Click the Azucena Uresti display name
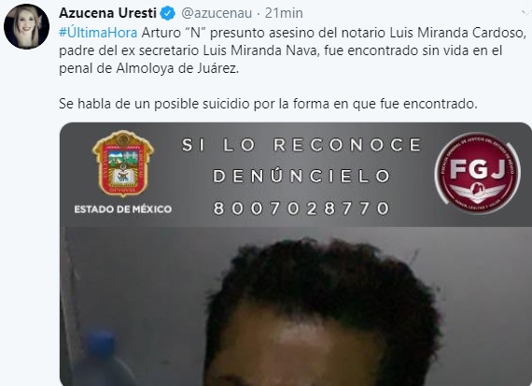The image size is (532, 386). 107,13
